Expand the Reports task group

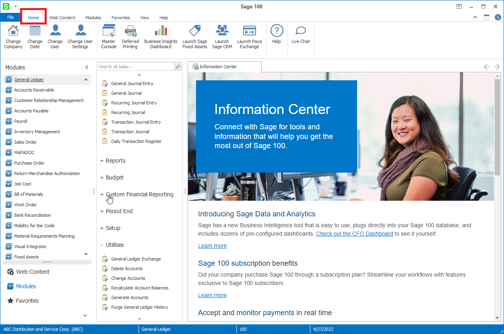pyautogui.click(x=113, y=161)
